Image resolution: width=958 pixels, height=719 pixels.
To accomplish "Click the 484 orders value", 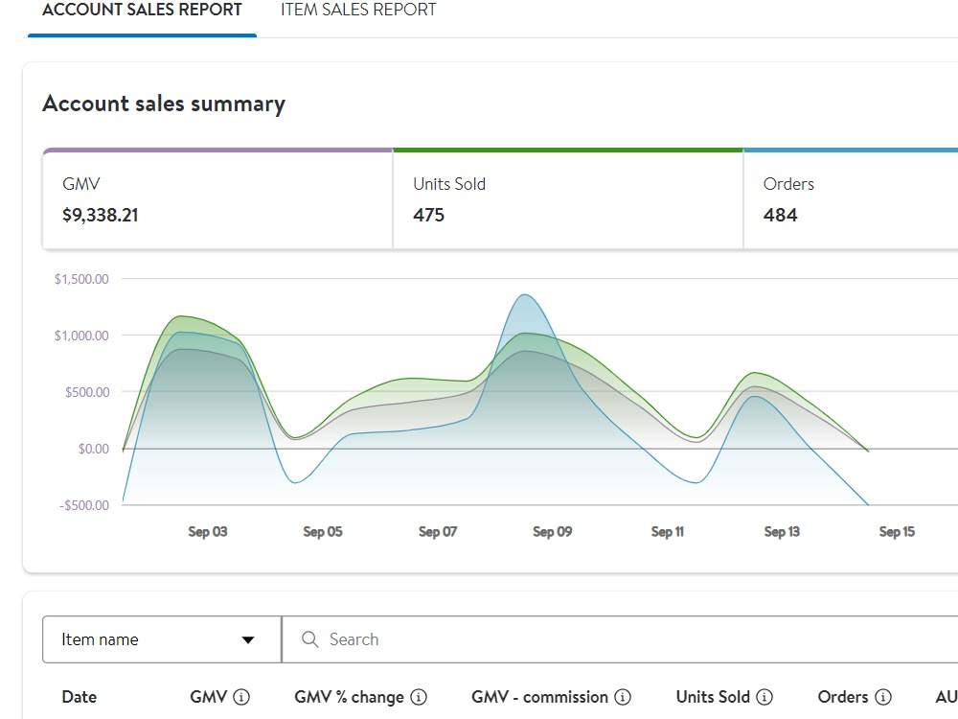I will click(780, 215).
